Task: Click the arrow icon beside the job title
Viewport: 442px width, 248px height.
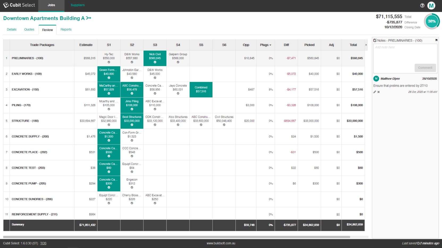Action: click(x=89, y=18)
